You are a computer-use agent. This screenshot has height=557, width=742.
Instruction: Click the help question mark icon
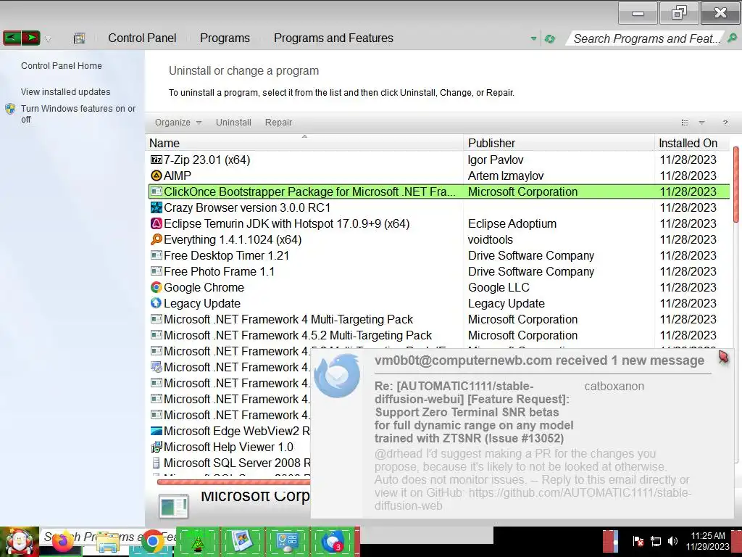pos(725,123)
